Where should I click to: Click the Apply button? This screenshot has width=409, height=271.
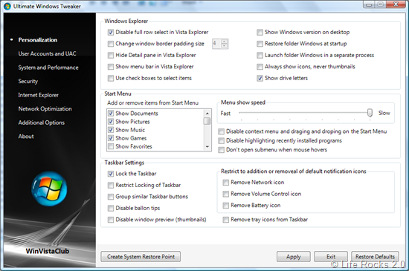coord(294,257)
